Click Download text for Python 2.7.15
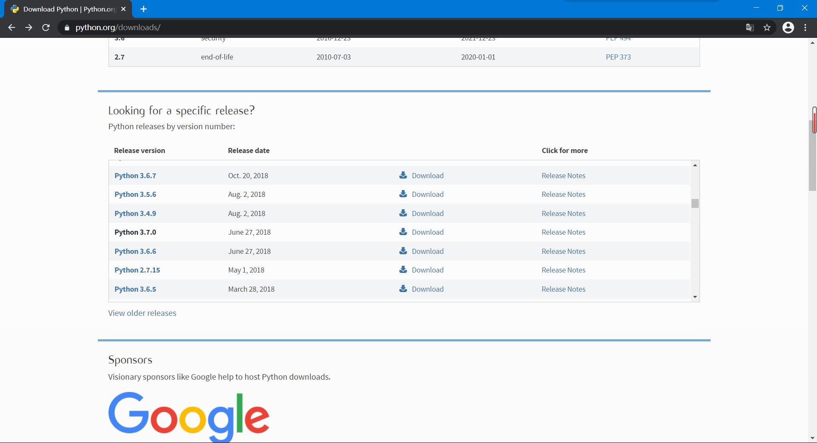The width and height of the screenshot is (817, 443). pyautogui.click(x=428, y=270)
